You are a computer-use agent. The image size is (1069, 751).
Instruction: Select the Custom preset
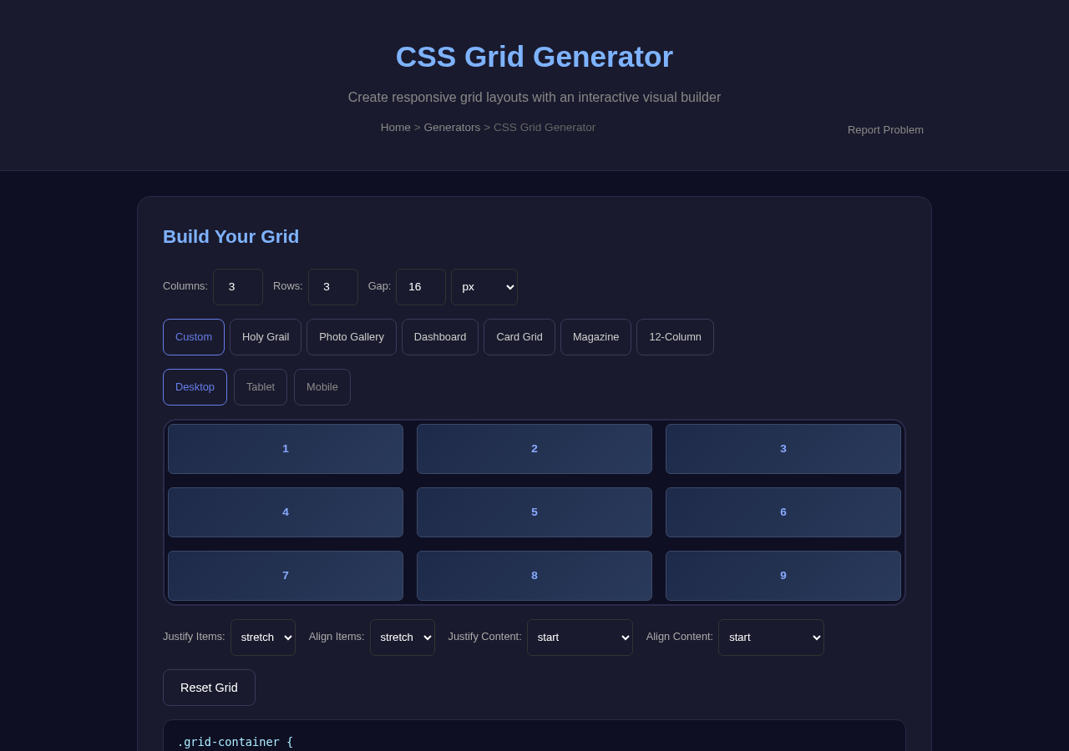194,337
